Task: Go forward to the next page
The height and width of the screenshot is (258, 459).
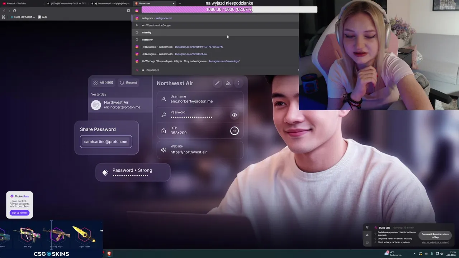Action: pos(9,11)
